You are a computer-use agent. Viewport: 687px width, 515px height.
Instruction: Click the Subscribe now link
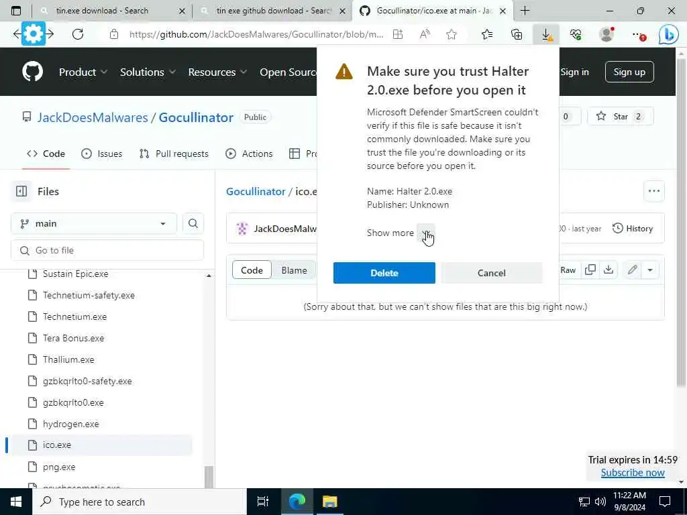tap(633, 473)
